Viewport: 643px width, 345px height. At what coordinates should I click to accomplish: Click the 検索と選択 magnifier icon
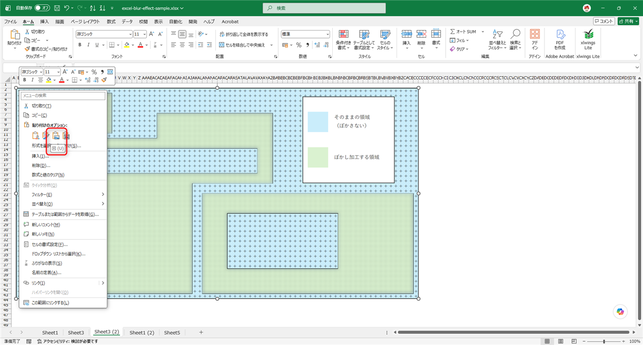pyautogui.click(x=515, y=34)
